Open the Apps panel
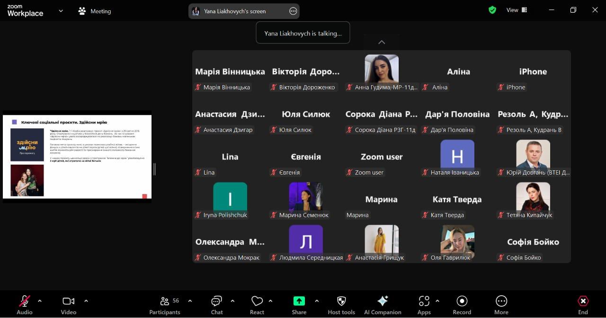Viewport: 606px width, 318px height. (424, 304)
